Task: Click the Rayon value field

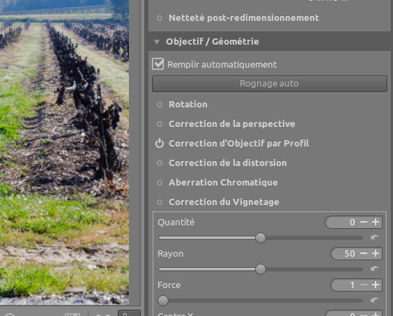Action: click(345, 253)
